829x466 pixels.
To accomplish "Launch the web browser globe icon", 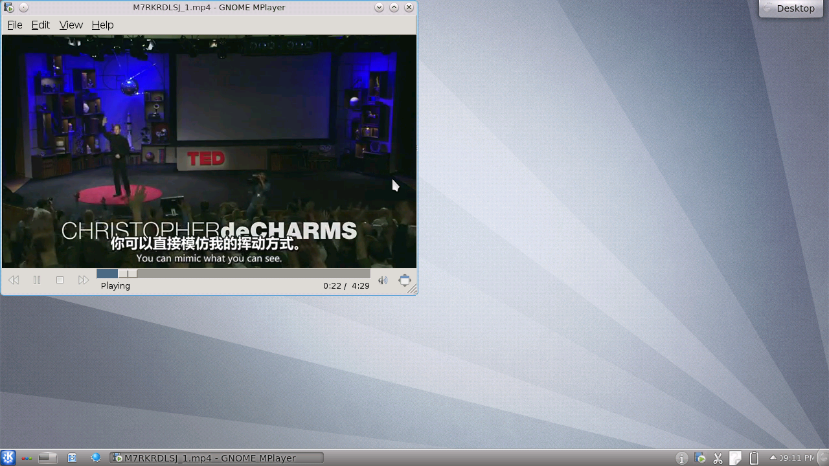I will [96, 458].
